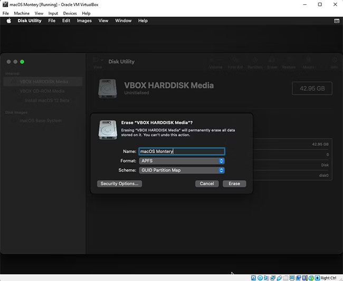Click the Mount toolbar icon
The height and width of the screenshot is (281, 343).
click(309, 60)
